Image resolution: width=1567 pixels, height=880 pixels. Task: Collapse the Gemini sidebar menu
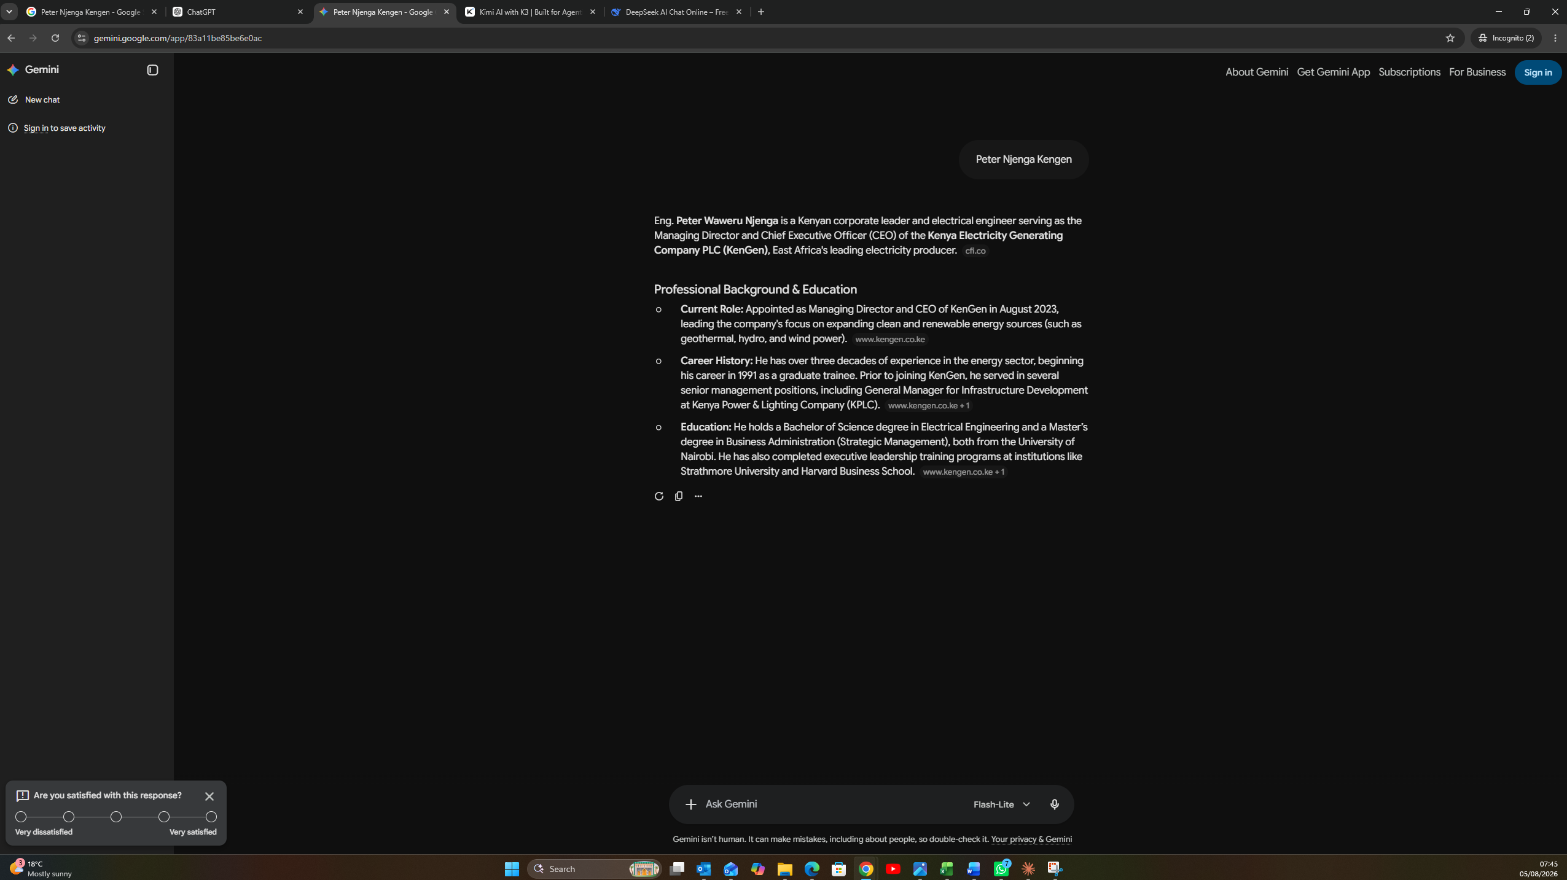tap(152, 70)
